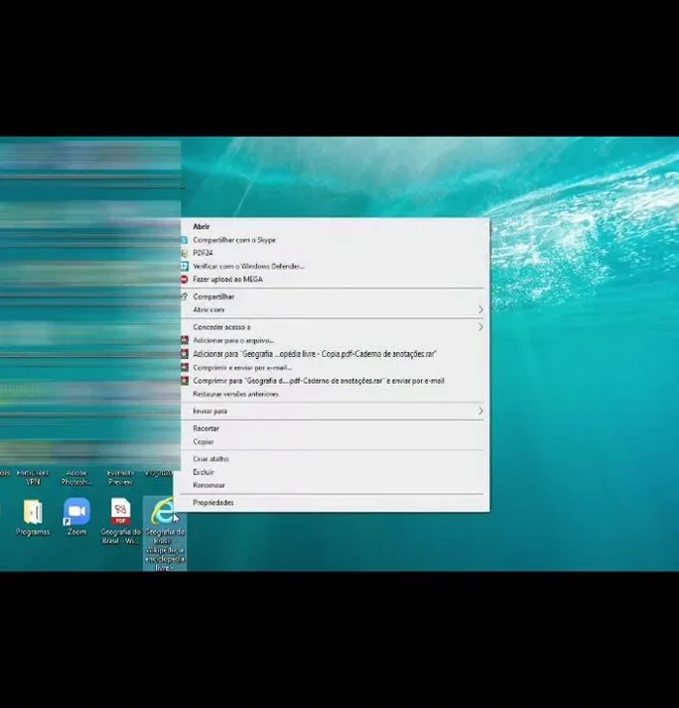Image resolution: width=679 pixels, height=708 pixels.
Task: Click the Adobe Photosh... desktop label
Action: 77,477
